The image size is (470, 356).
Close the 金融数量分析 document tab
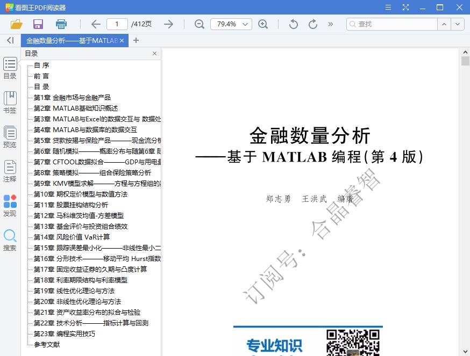pyautogui.click(x=122, y=40)
